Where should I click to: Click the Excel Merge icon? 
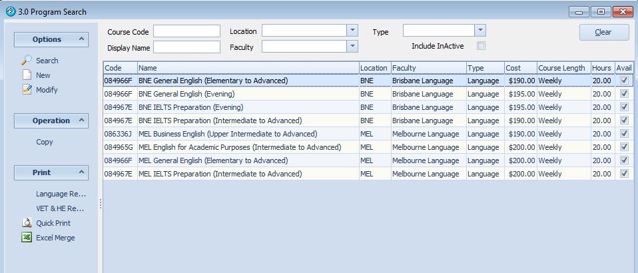[27, 238]
